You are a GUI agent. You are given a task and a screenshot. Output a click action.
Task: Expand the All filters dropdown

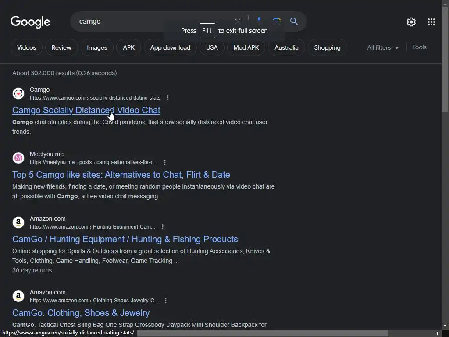pos(382,47)
